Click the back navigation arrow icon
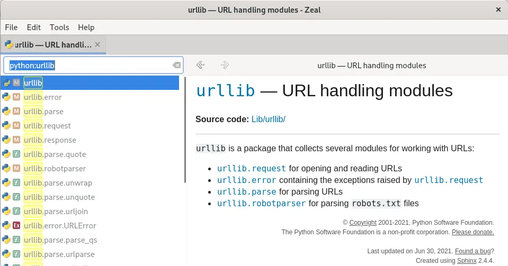 (201, 65)
